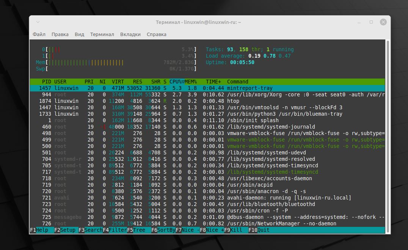408x250 pixels.
Task: Open the Вкладки menu
Action: point(130,35)
